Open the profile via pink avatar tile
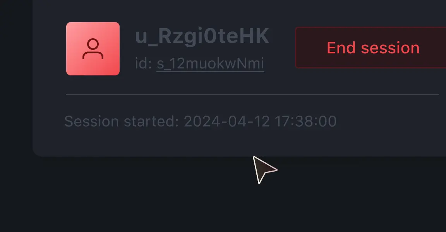446x232 pixels. point(93,49)
